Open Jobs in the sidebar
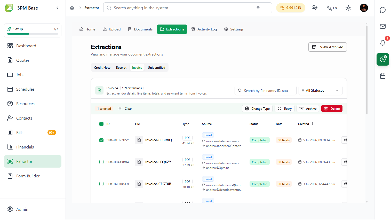The width and height of the screenshot is (391, 220). click(x=33, y=75)
